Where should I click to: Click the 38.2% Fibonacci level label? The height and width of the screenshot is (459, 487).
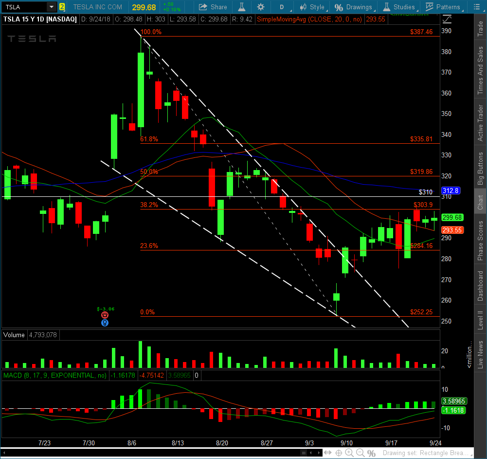click(x=149, y=205)
